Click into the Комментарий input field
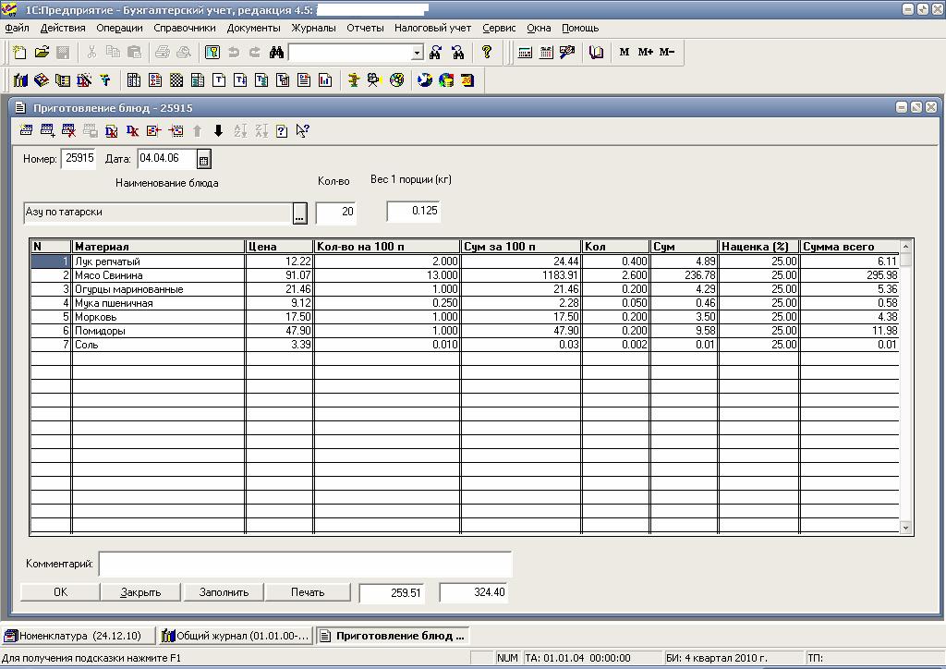Screen dimensions: 946x669 [305, 564]
